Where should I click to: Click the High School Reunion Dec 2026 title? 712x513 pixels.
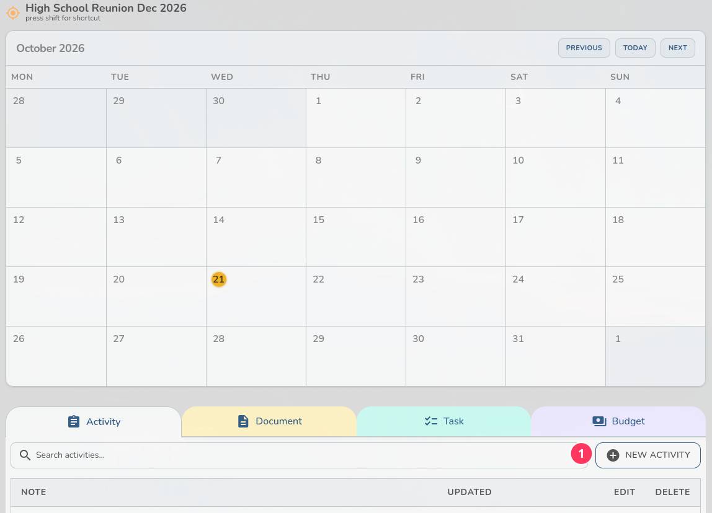click(106, 7)
